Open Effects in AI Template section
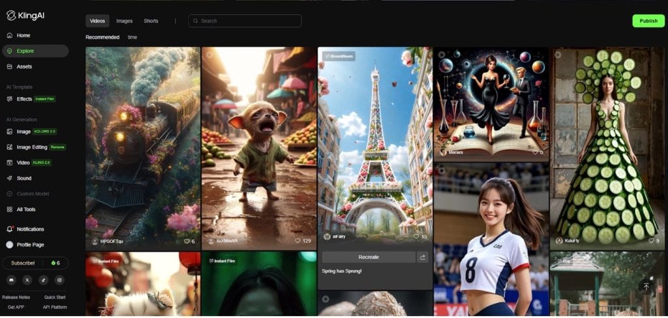 tap(24, 99)
